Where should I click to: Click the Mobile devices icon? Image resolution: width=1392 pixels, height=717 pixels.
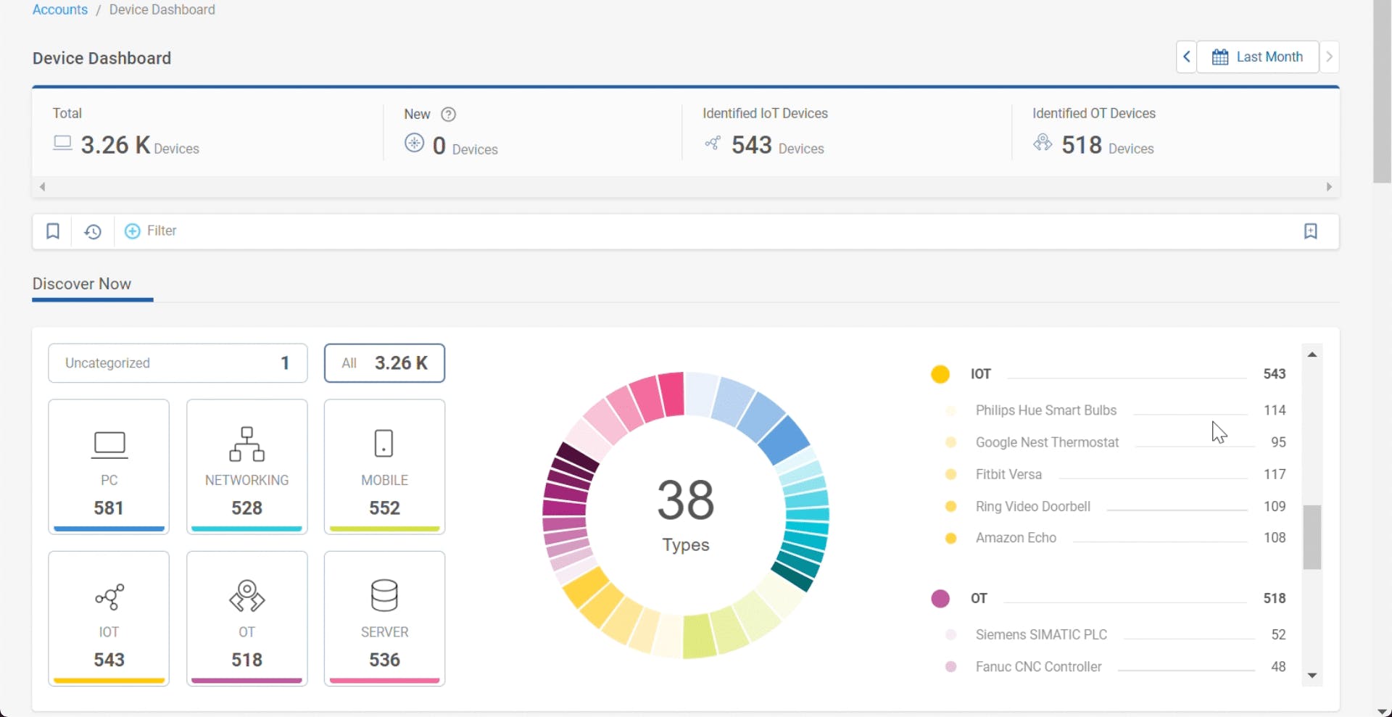384,443
